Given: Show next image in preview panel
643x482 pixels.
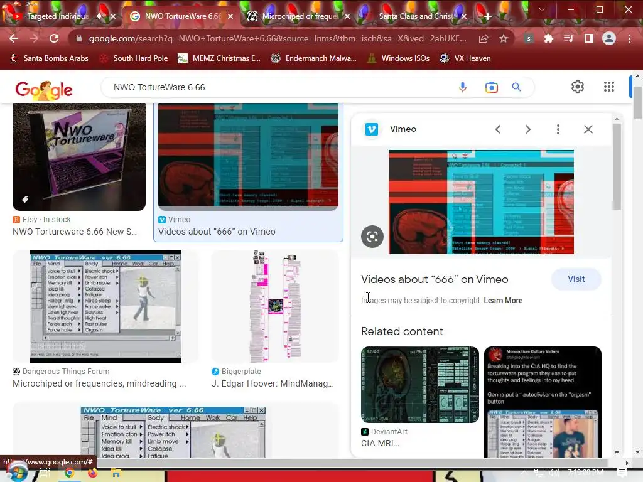Looking at the screenshot, I should click(x=527, y=129).
